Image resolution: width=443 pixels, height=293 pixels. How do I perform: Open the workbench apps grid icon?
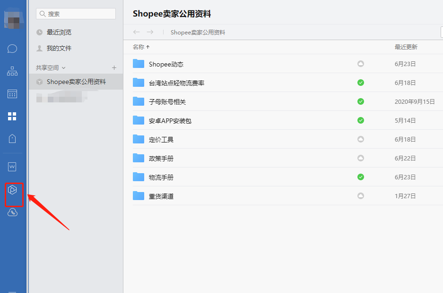pos(12,116)
